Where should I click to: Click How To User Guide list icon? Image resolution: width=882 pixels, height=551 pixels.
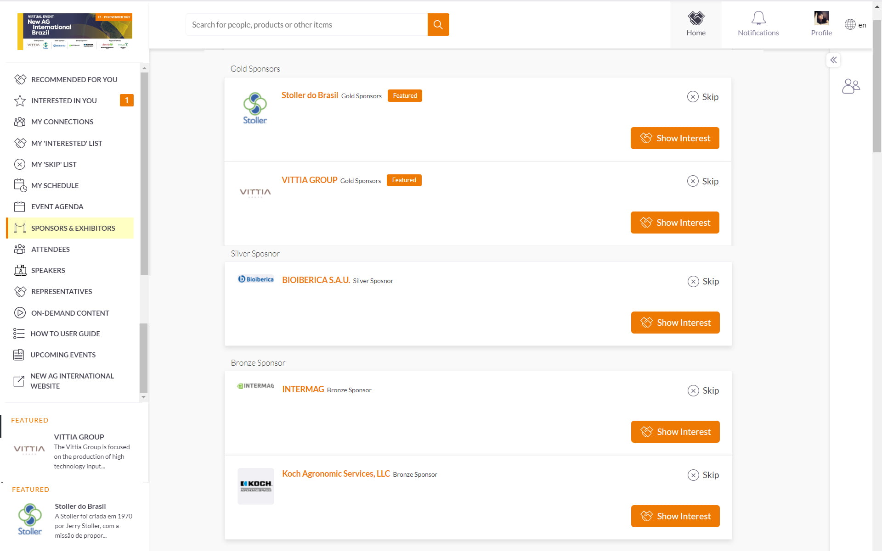coord(19,334)
